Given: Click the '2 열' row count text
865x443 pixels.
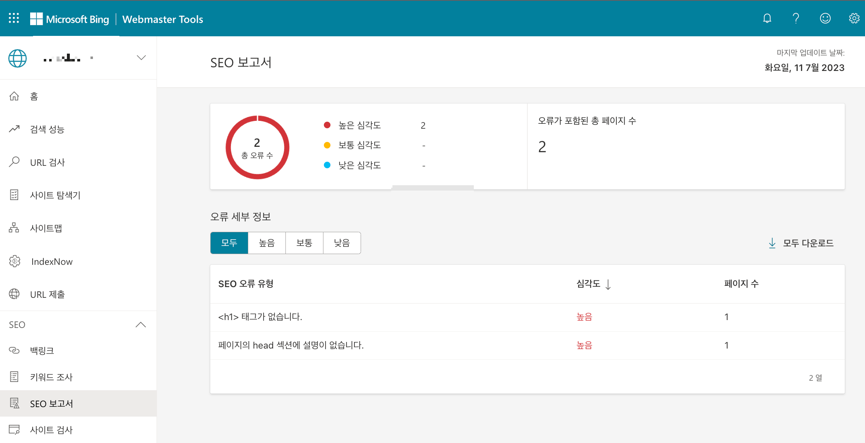Looking at the screenshot, I should (x=815, y=378).
